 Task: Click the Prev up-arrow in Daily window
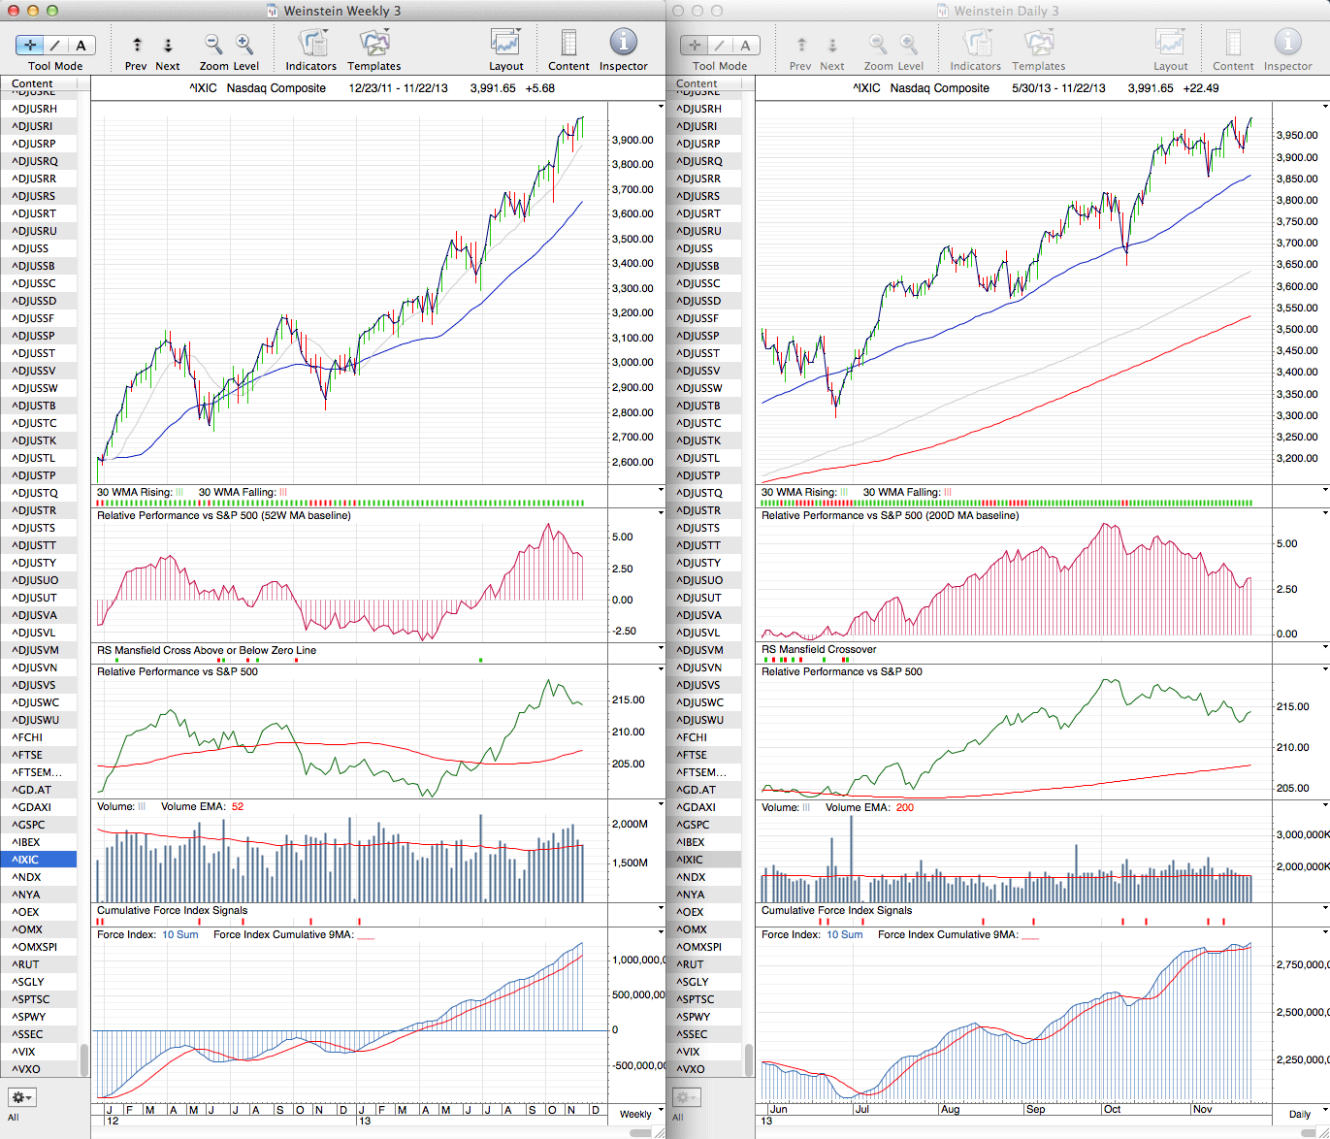click(801, 45)
